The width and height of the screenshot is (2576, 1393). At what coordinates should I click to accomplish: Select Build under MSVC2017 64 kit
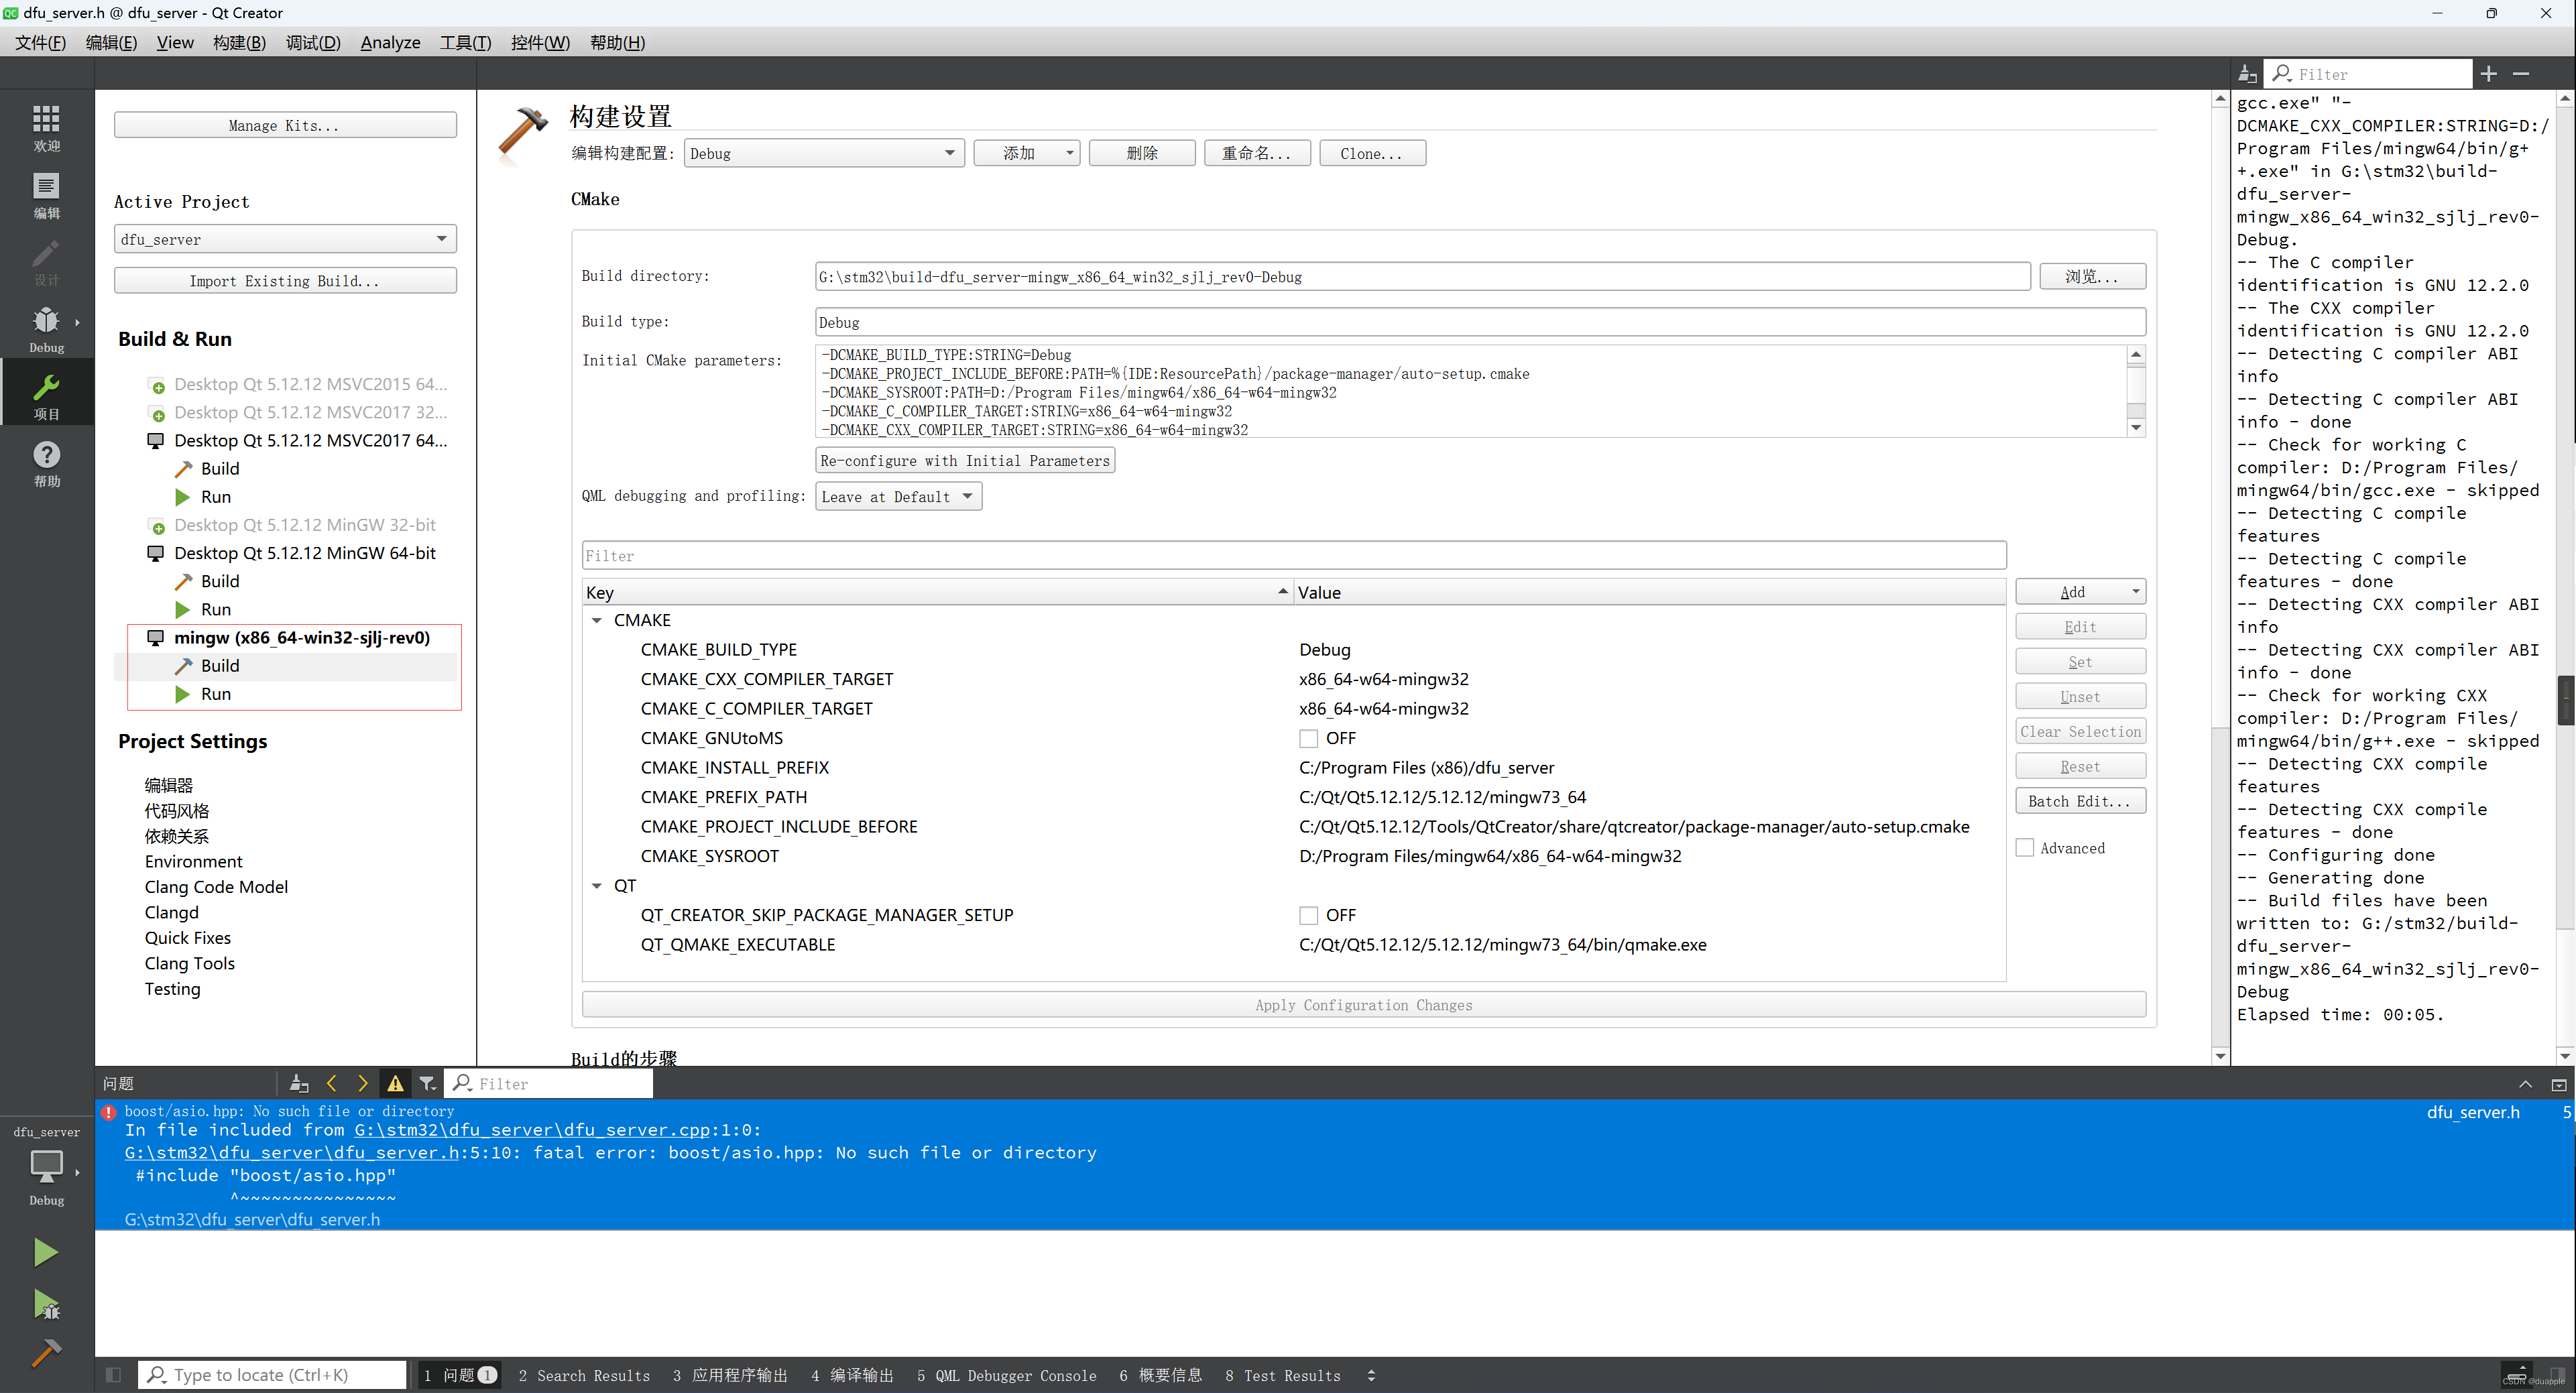tap(220, 468)
